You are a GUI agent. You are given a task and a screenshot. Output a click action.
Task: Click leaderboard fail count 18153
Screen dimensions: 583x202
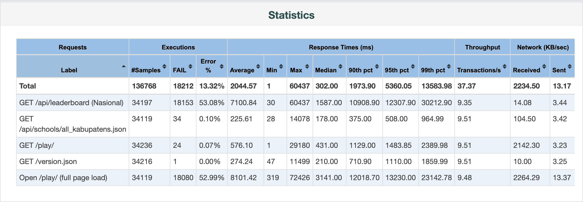click(x=183, y=103)
